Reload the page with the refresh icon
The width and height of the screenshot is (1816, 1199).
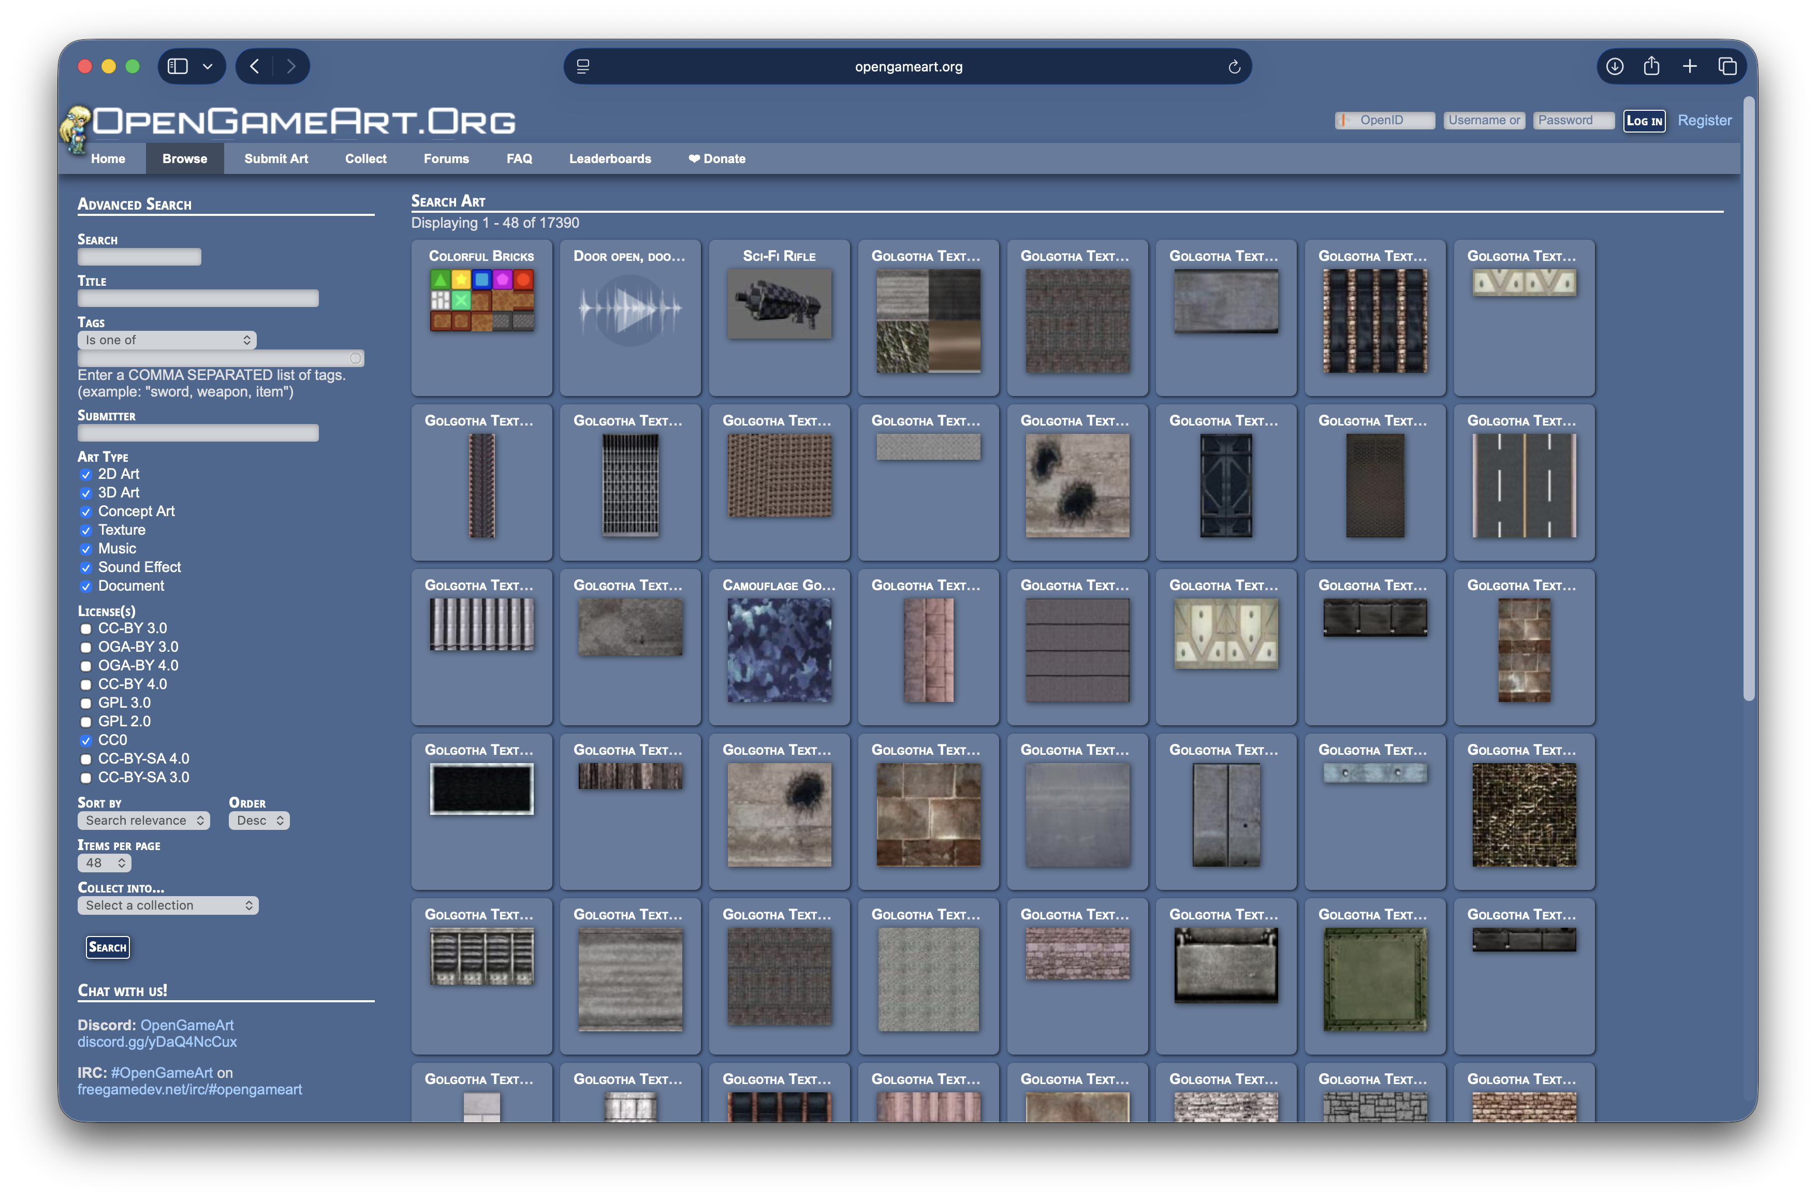click(1233, 67)
